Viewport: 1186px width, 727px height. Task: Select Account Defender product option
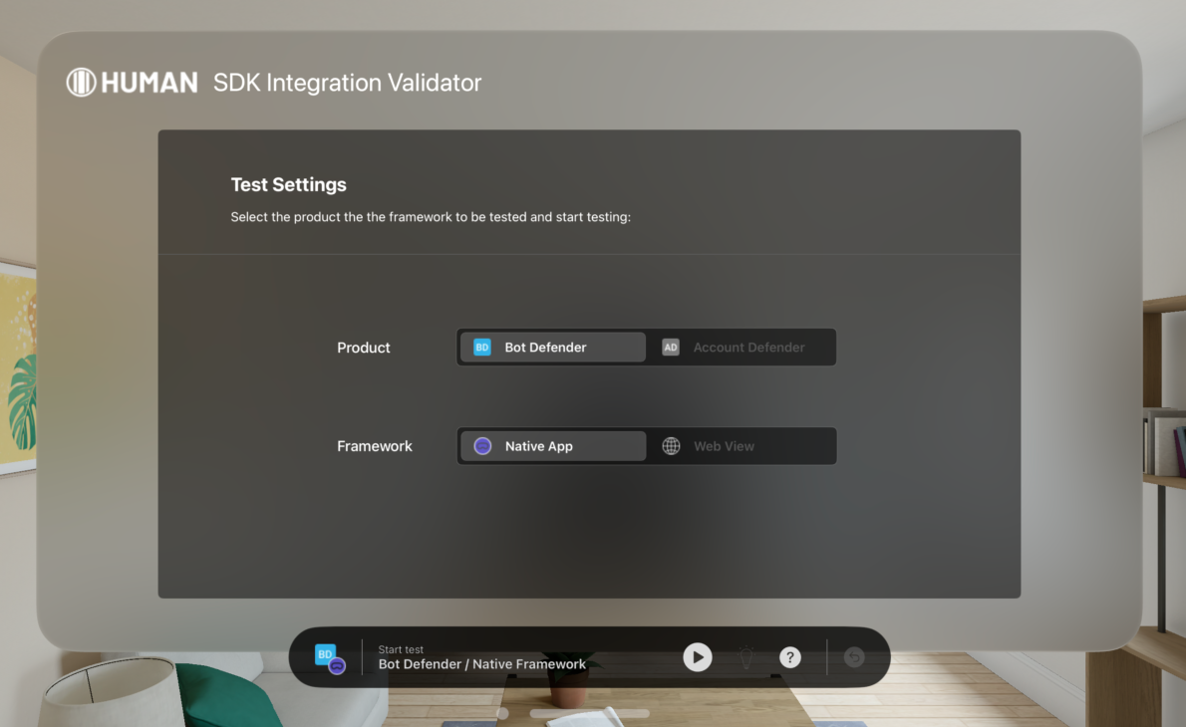(741, 347)
